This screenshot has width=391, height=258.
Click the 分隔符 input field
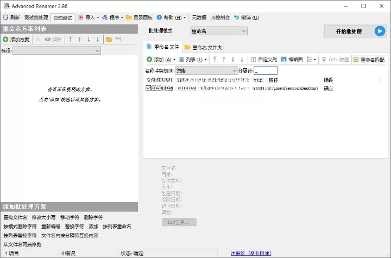tap(266, 70)
